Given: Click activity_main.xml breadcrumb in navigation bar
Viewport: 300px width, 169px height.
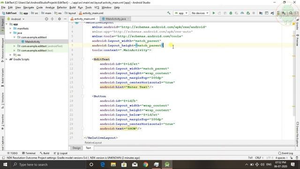Looking at the screenshot, I should pyautogui.click(x=91, y=13).
